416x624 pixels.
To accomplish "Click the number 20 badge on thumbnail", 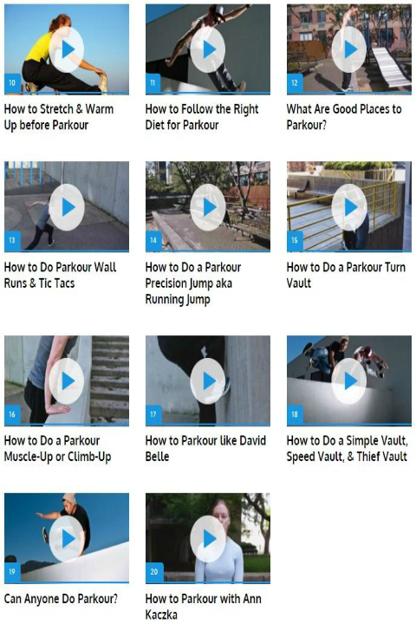I will [x=154, y=572].
